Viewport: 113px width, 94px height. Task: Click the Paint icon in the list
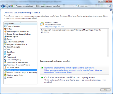coord(5,50)
